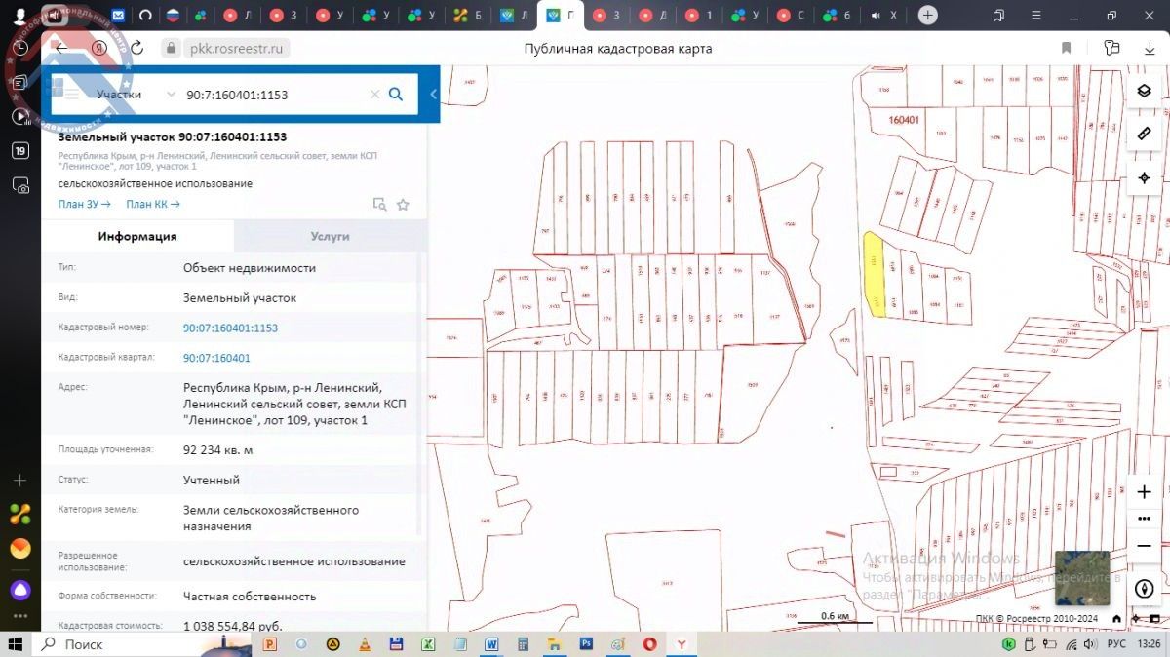Open the План КК link
The width and height of the screenshot is (1170, 657).
(153, 205)
